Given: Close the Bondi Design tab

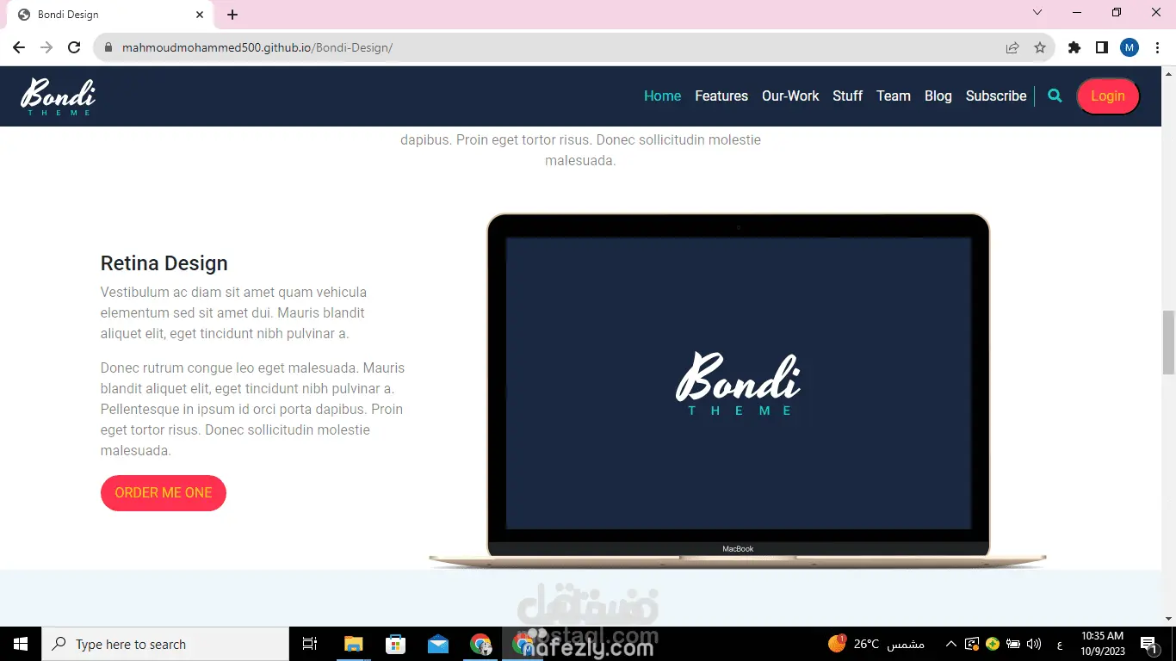Looking at the screenshot, I should pos(200,15).
